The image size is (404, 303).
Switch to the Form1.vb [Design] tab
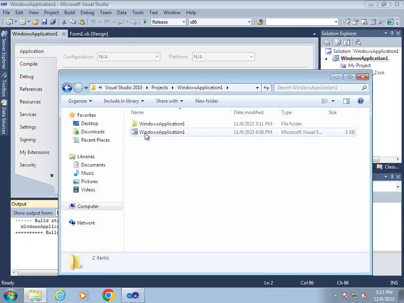89,34
